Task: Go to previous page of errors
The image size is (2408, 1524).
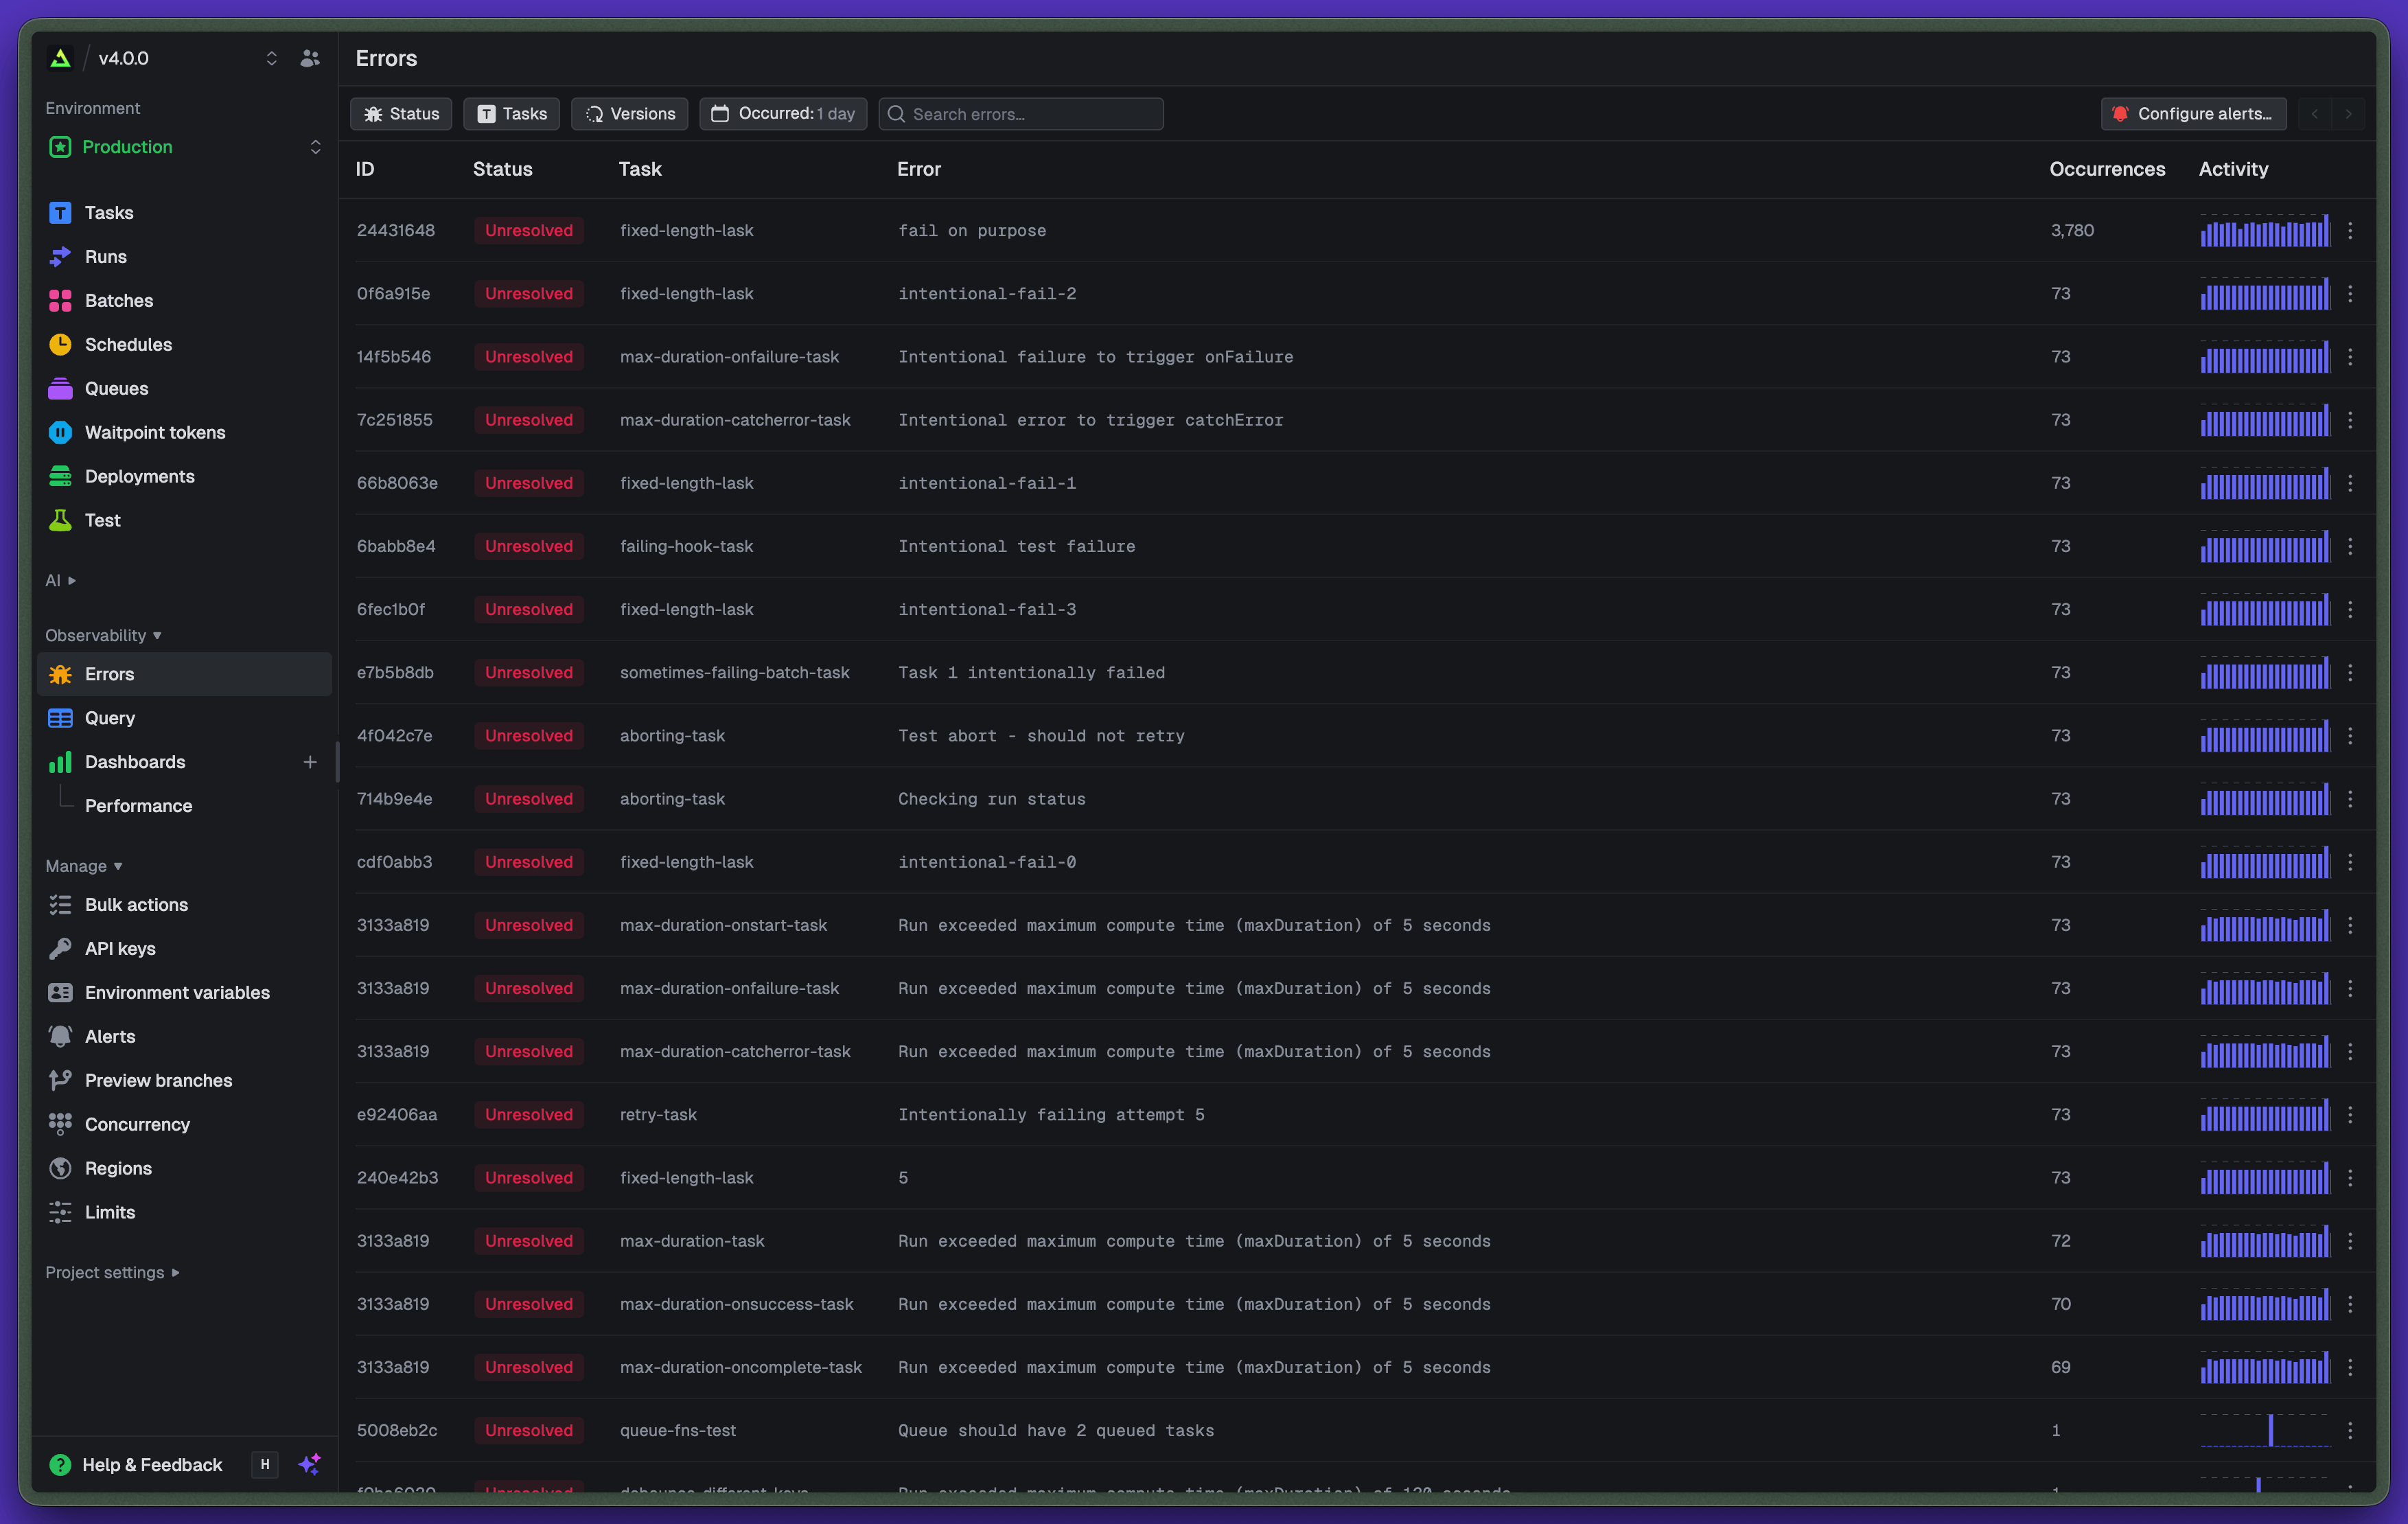Action: [x=2315, y=114]
